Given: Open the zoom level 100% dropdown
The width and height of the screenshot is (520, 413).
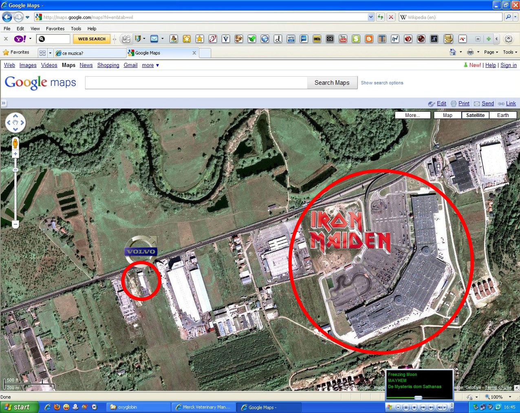Looking at the screenshot, I should click(x=510, y=397).
